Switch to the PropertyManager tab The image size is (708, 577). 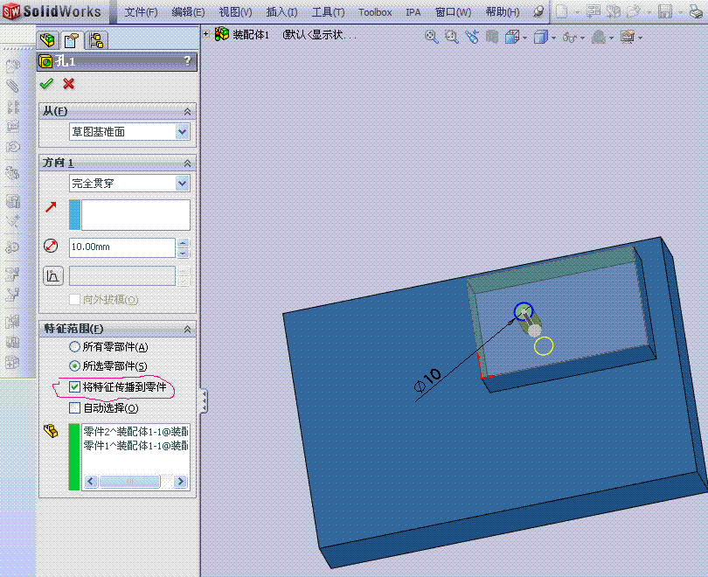pos(72,40)
